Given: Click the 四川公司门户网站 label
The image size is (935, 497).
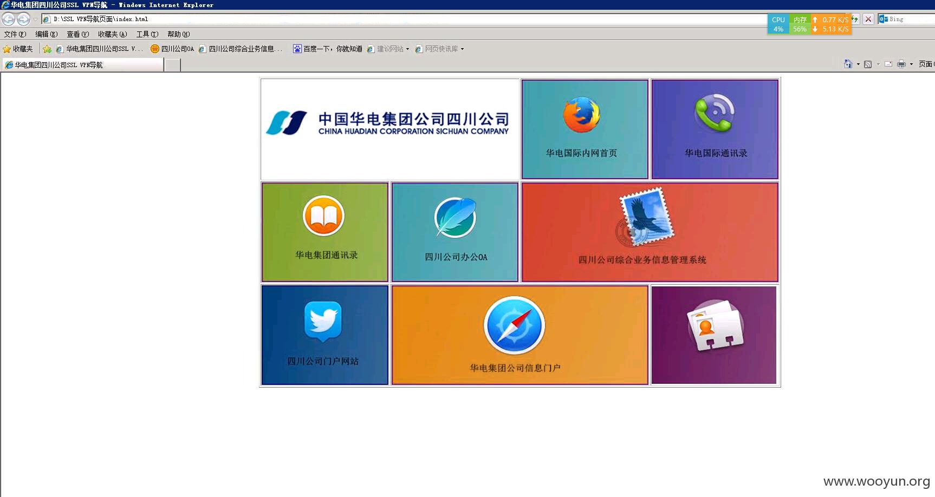Looking at the screenshot, I should 323,361.
